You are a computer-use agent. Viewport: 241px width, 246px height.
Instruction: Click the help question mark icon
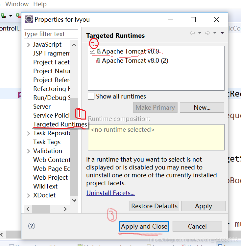(32, 226)
